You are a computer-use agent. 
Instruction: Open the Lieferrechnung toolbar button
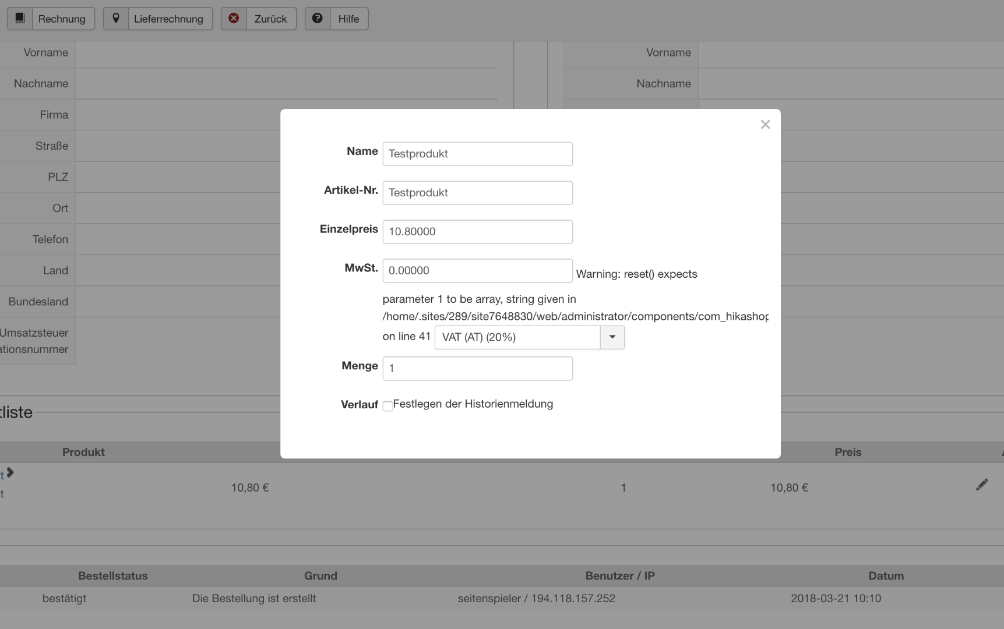(168, 19)
